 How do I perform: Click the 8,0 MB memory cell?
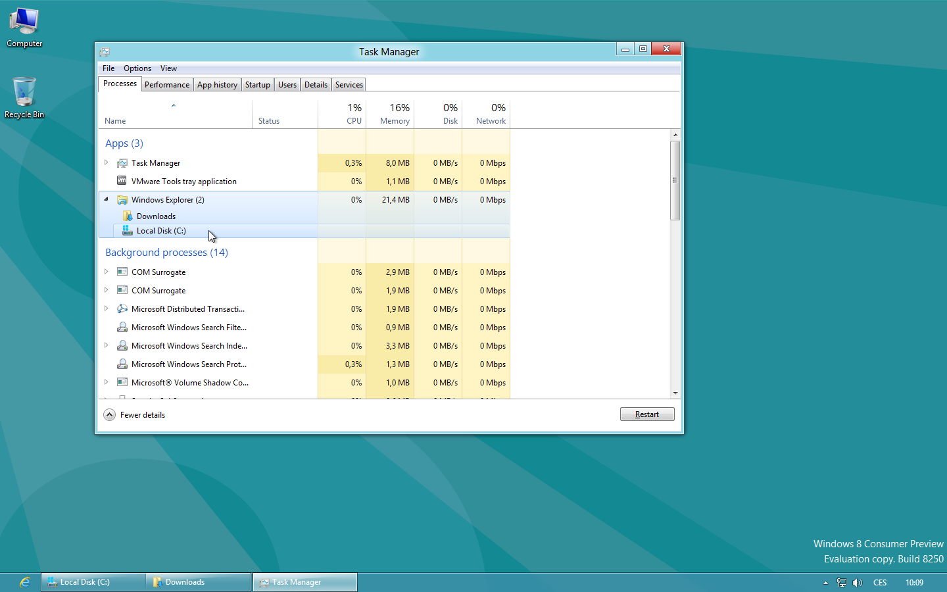(x=390, y=163)
